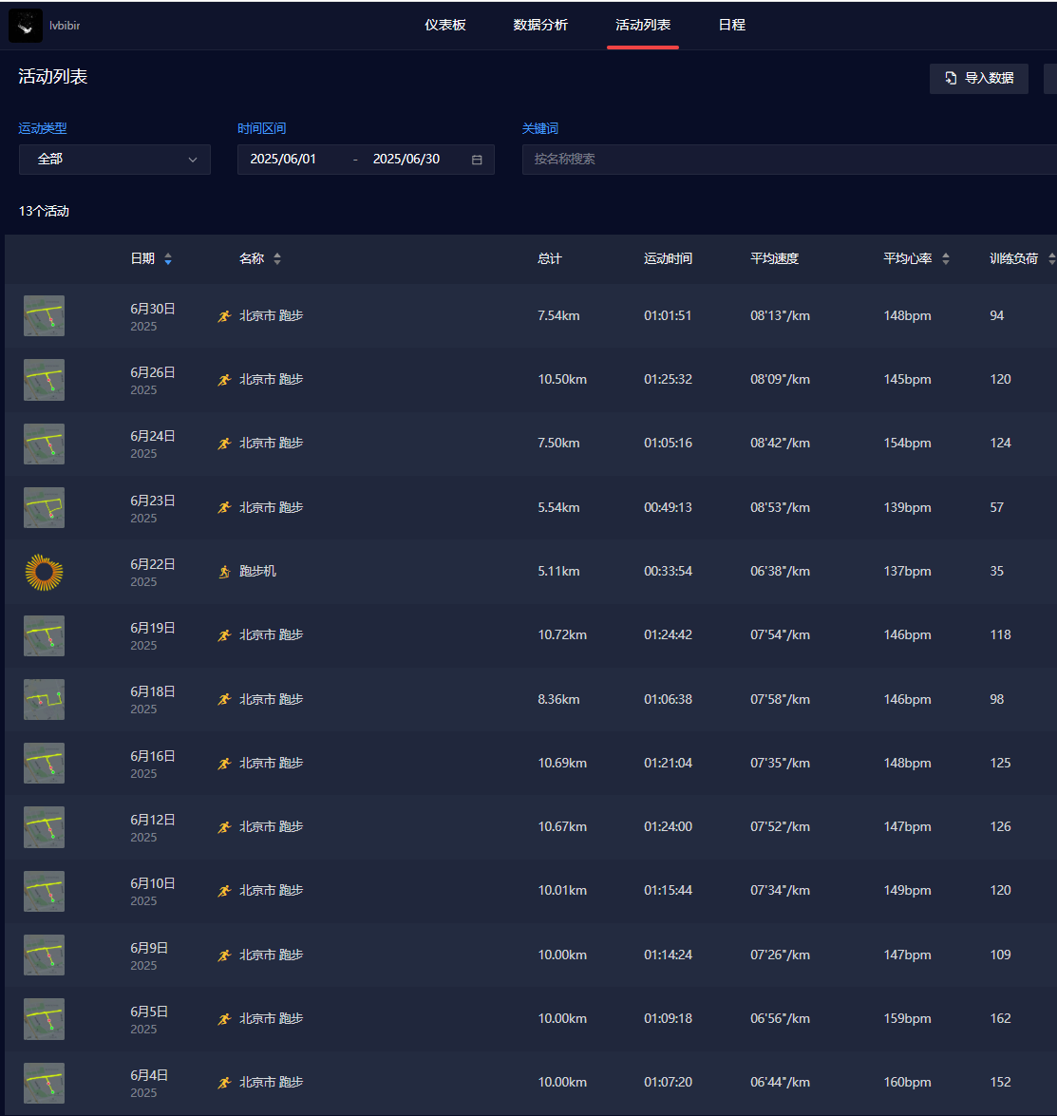Click the calendar icon in date range field
Screen dimensions: 1057x1116
pos(477,160)
